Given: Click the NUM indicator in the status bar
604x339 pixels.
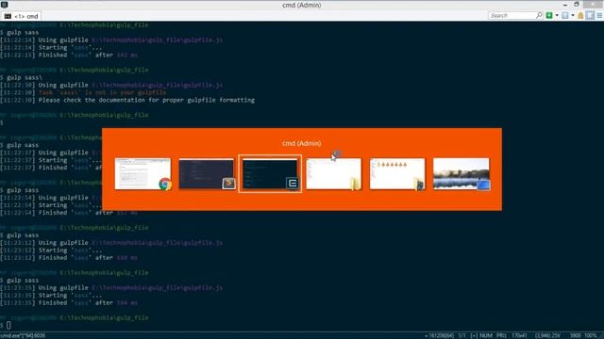Looking at the screenshot, I should 486,335.
